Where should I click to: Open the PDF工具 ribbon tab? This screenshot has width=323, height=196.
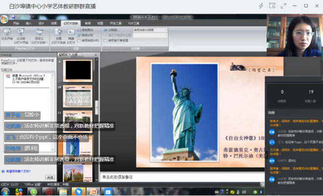point(134,24)
